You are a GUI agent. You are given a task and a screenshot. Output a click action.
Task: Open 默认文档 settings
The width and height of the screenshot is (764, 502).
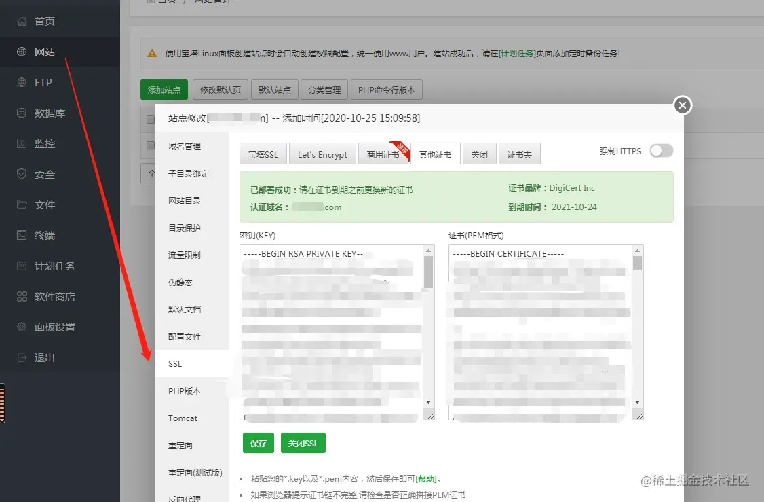click(x=184, y=309)
